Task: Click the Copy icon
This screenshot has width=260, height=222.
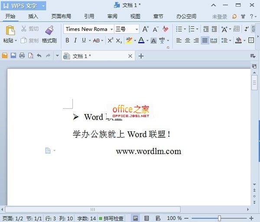Action: point(23,40)
